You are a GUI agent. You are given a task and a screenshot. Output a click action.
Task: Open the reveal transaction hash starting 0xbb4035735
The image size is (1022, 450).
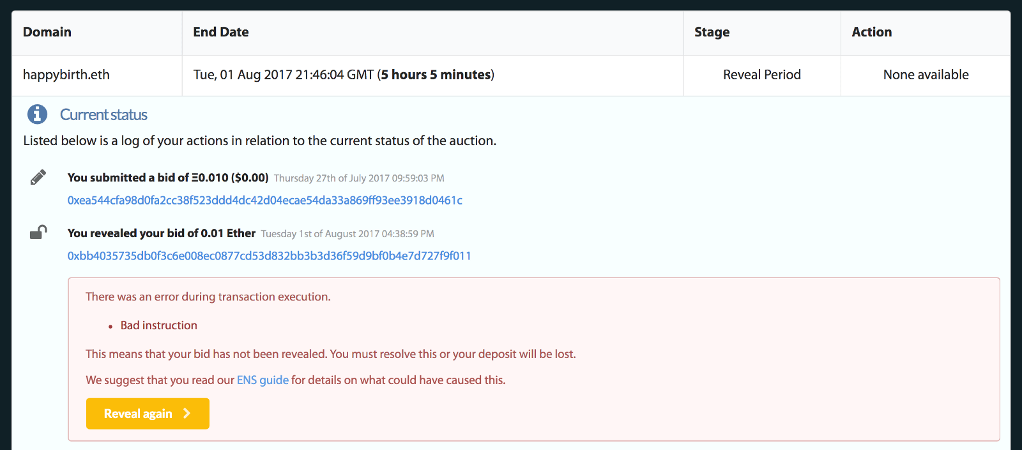[270, 256]
